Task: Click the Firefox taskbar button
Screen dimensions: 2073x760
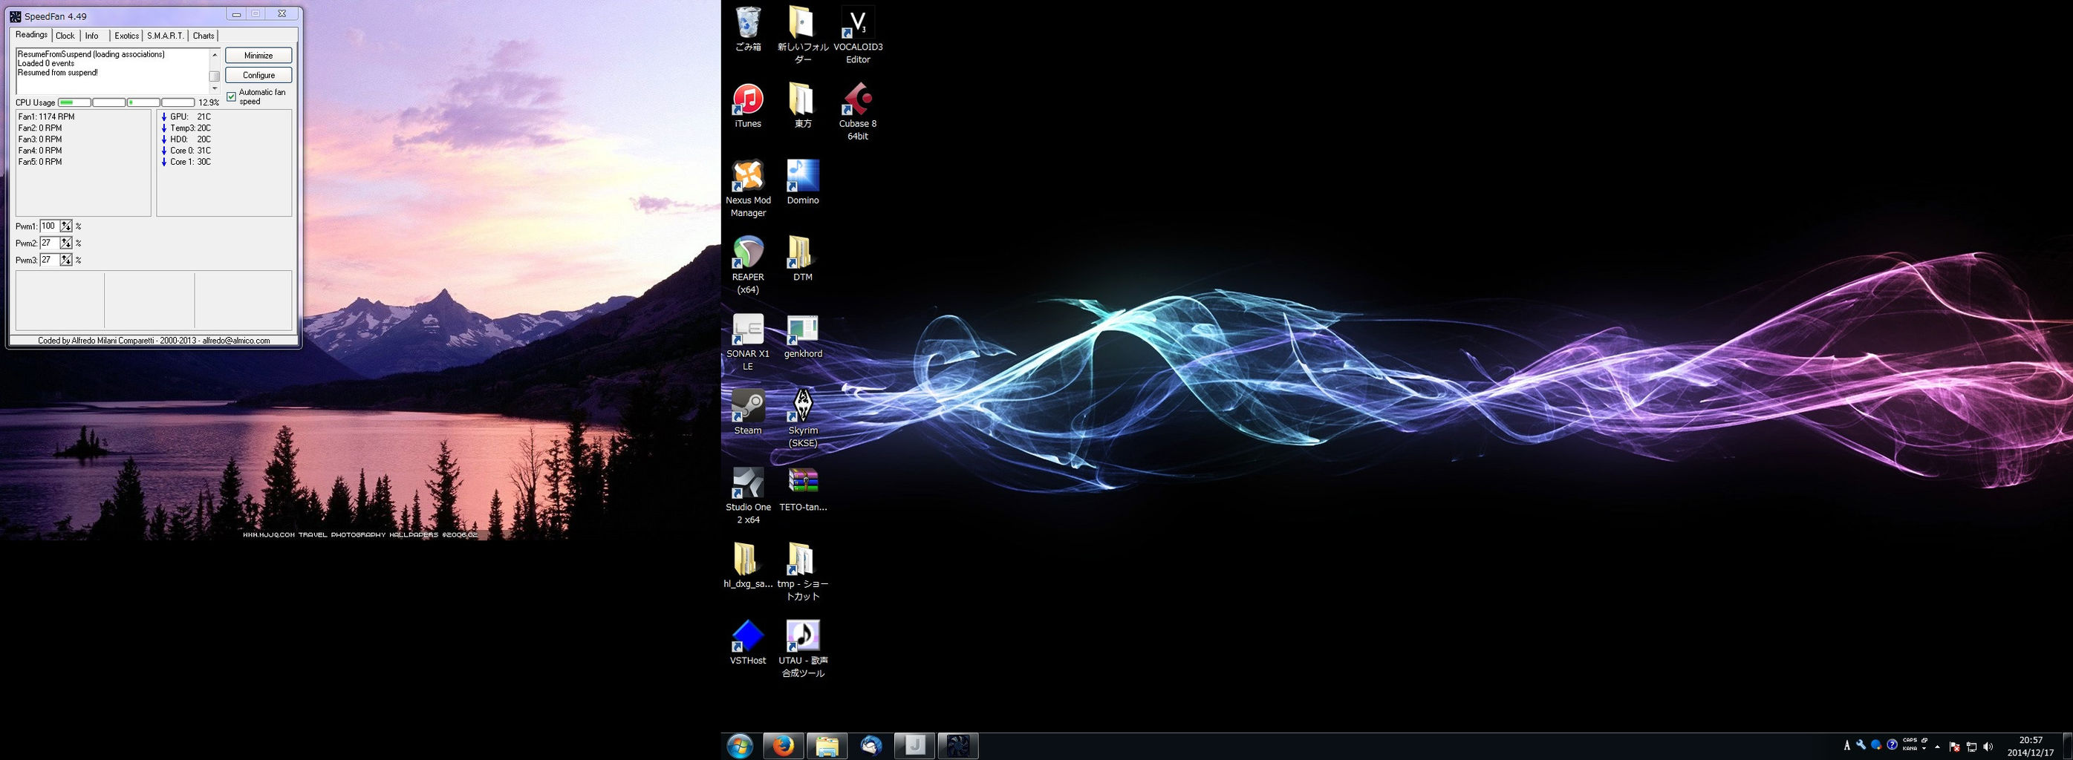Action: coord(782,745)
